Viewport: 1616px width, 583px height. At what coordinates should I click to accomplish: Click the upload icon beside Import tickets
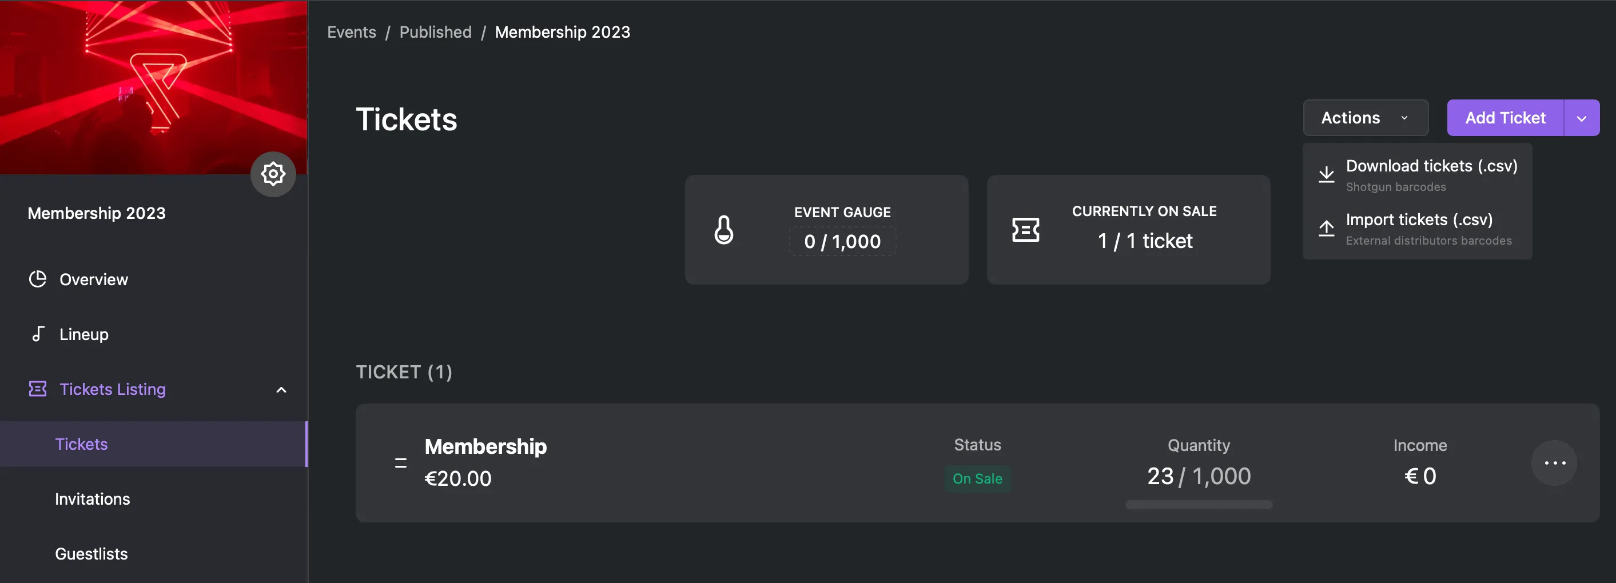point(1326,228)
